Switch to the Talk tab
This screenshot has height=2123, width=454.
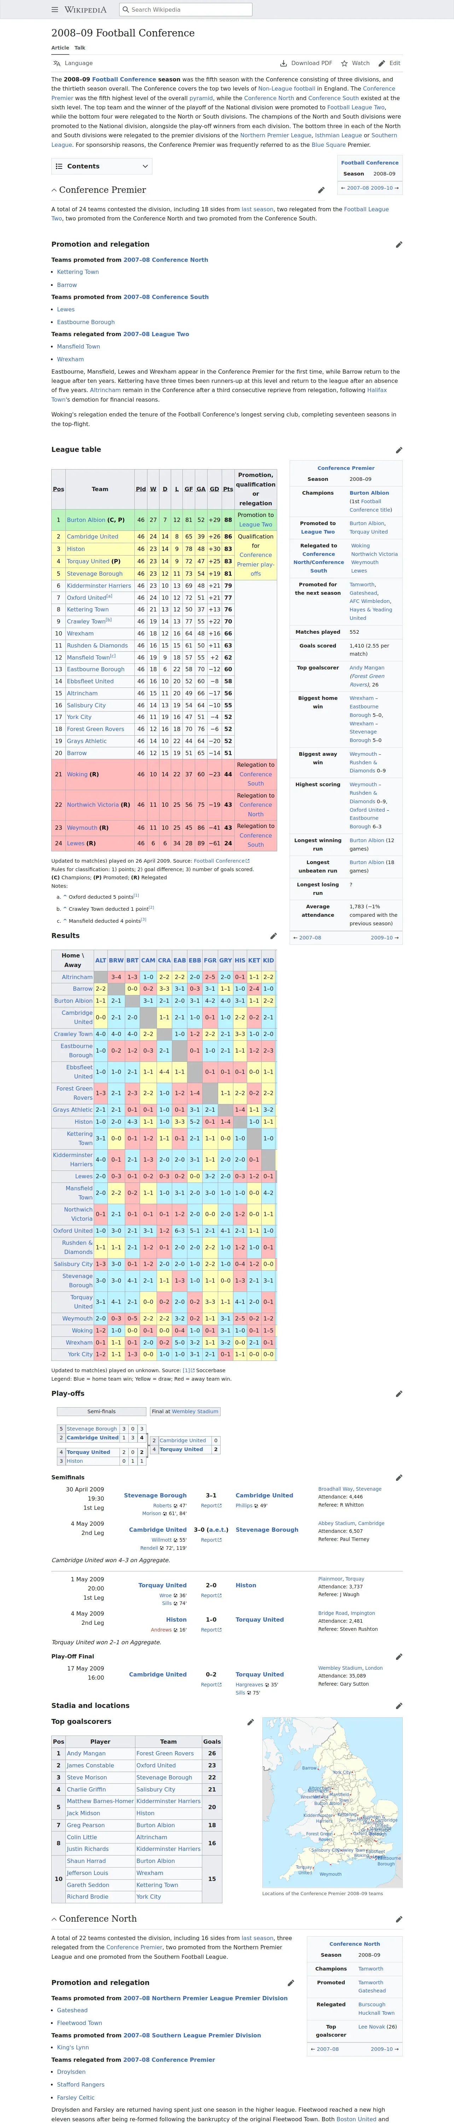pyautogui.click(x=80, y=48)
